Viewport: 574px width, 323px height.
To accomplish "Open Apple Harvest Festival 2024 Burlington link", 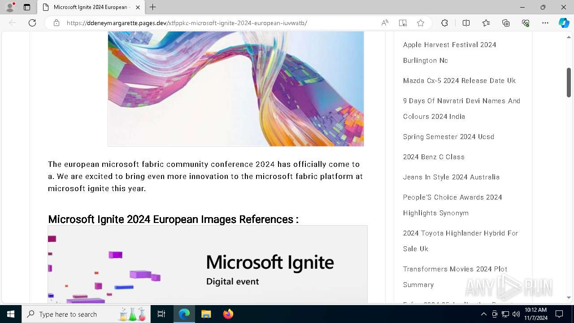I will pos(450,52).
